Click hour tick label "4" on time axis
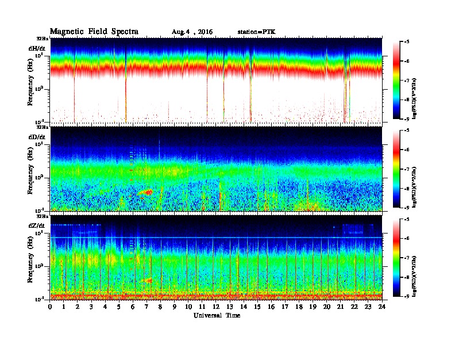The image size is (455, 352). coord(105,307)
